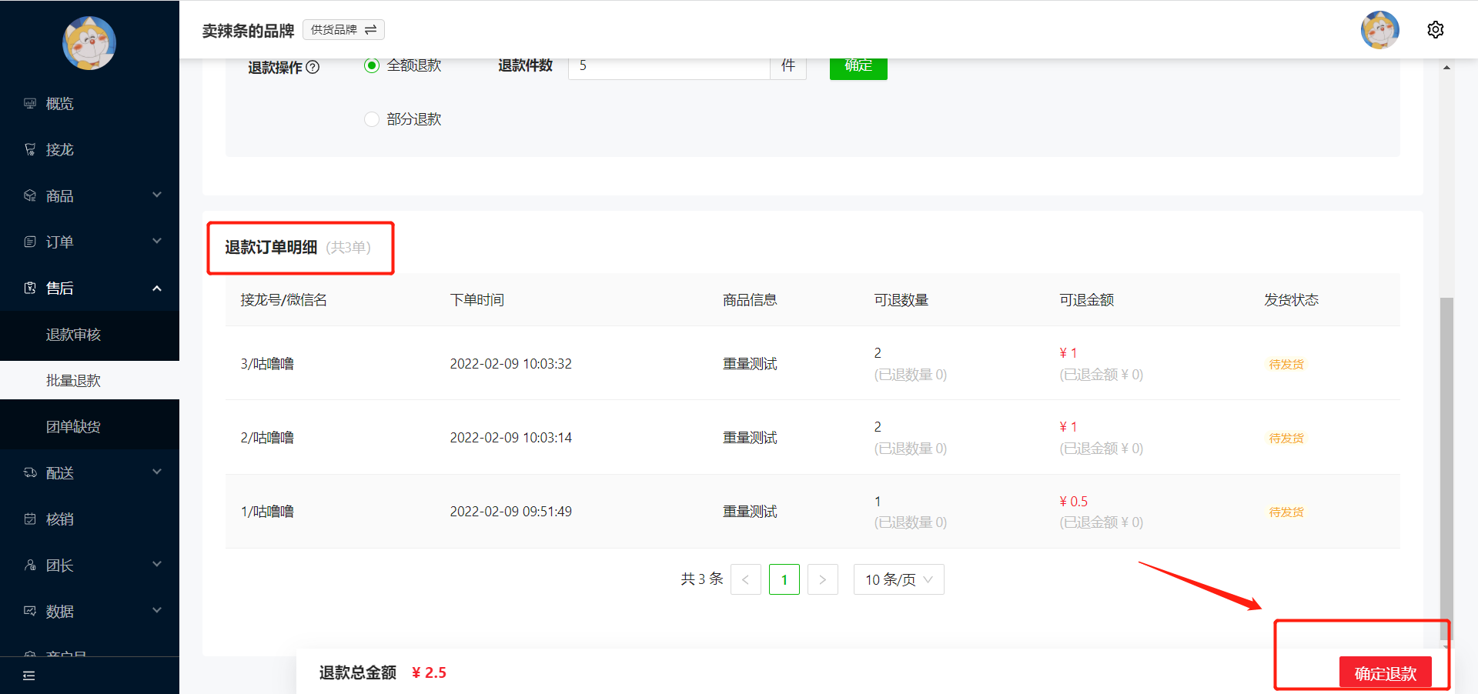Click the 团长 leader icon
This screenshot has width=1478, height=694.
coord(30,565)
